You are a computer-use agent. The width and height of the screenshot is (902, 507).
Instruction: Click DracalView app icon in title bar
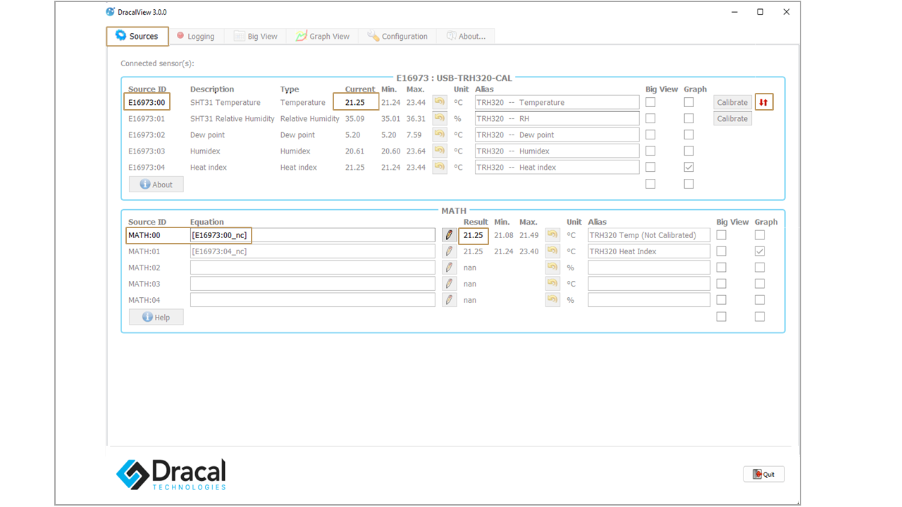coord(110,12)
